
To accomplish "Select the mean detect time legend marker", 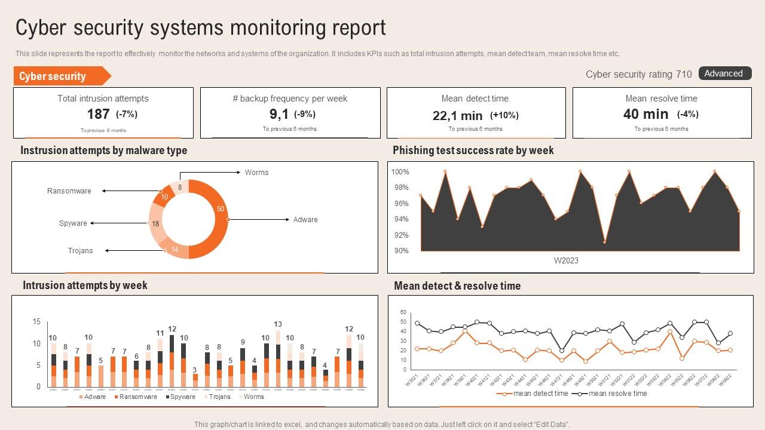I will point(504,394).
